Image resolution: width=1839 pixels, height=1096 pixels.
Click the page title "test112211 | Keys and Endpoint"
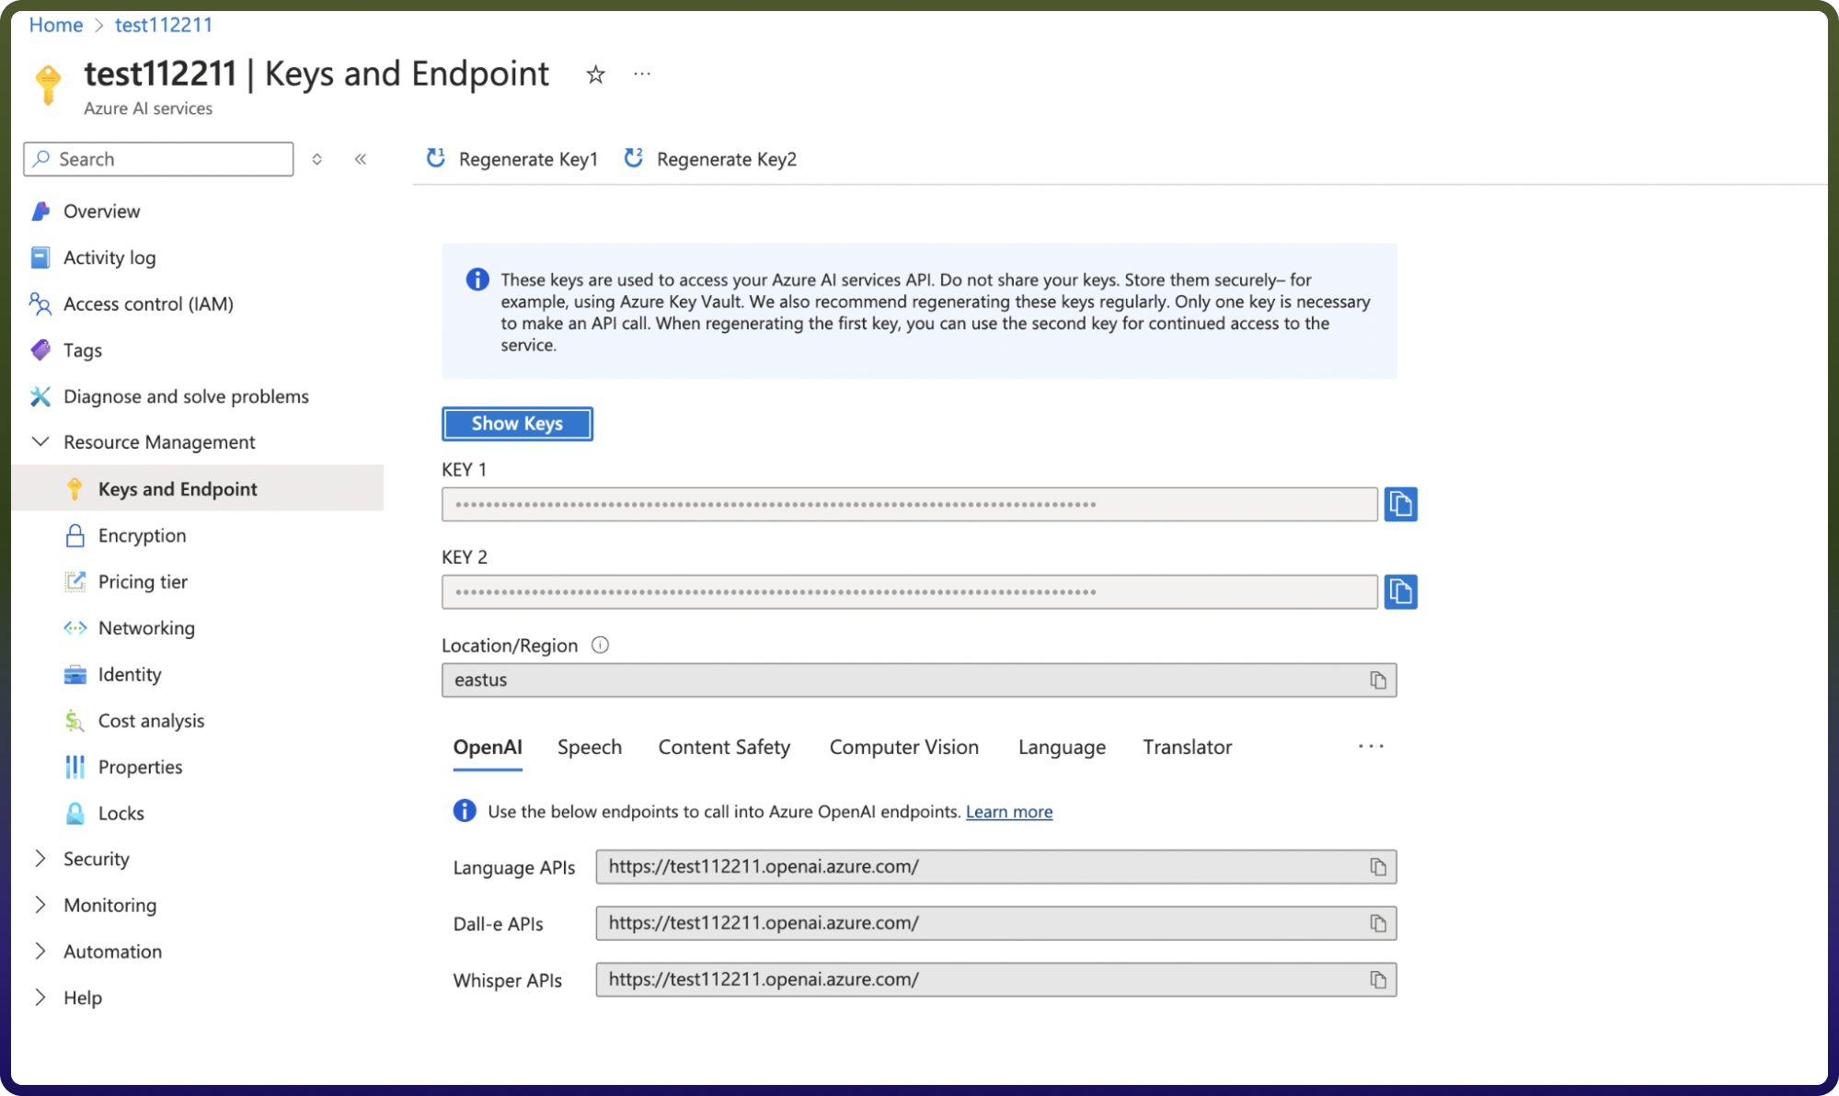tap(316, 74)
